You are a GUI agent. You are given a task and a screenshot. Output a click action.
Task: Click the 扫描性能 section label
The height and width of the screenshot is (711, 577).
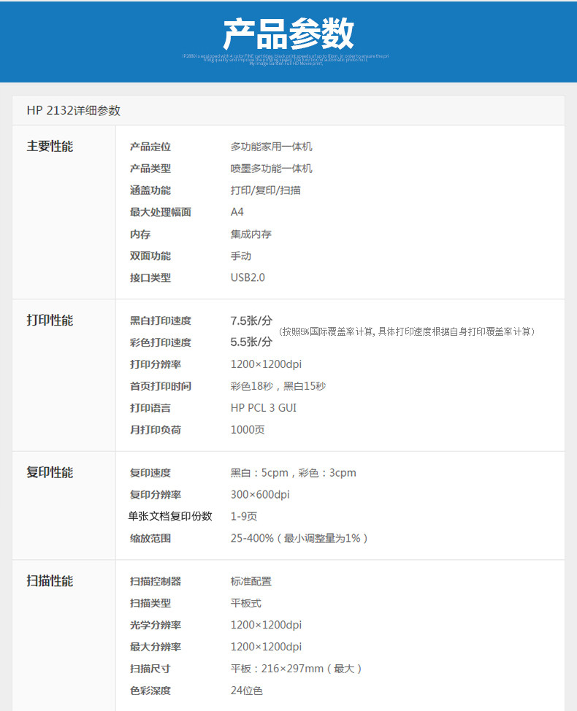click(x=50, y=581)
